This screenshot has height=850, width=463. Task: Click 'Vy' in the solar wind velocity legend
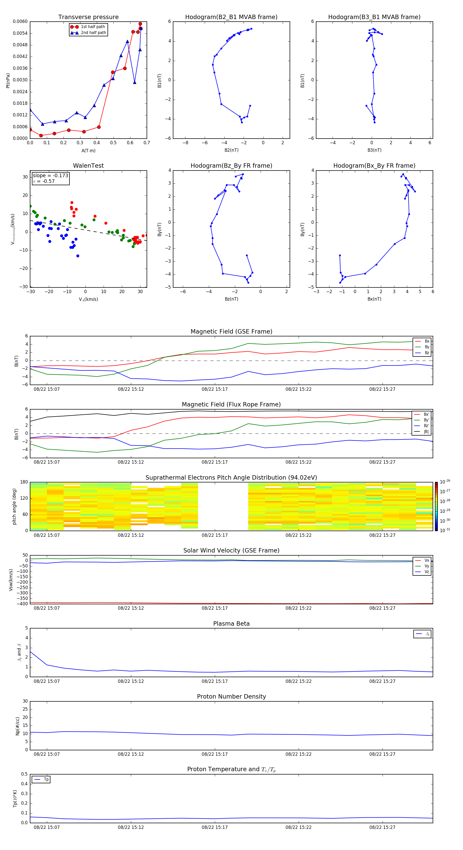(427, 566)
